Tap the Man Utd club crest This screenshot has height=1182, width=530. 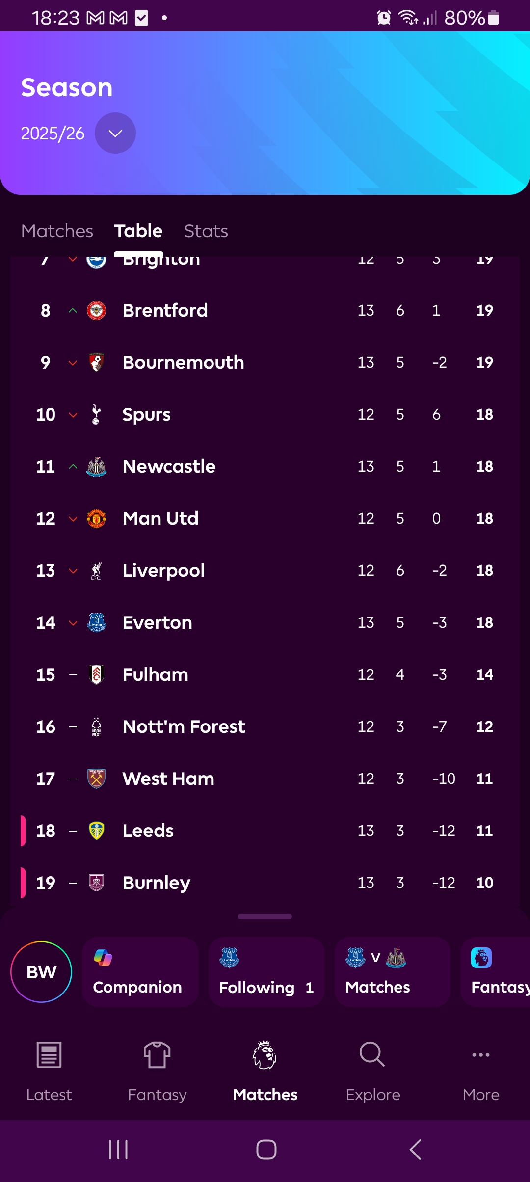96,519
